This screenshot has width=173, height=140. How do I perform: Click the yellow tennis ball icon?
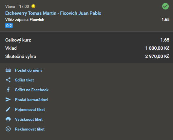(33, 6)
